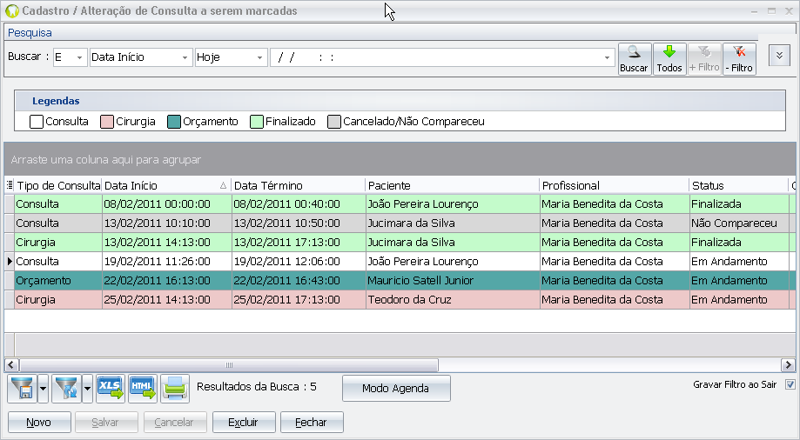
Task: Click the load filter funnel icon
Action: tap(66, 389)
